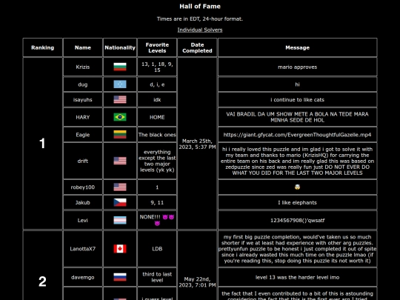Click 'everything except the last two major levels'
Image resolution: width=400 pixels, height=300 pixels.
(x=157, y=161)
